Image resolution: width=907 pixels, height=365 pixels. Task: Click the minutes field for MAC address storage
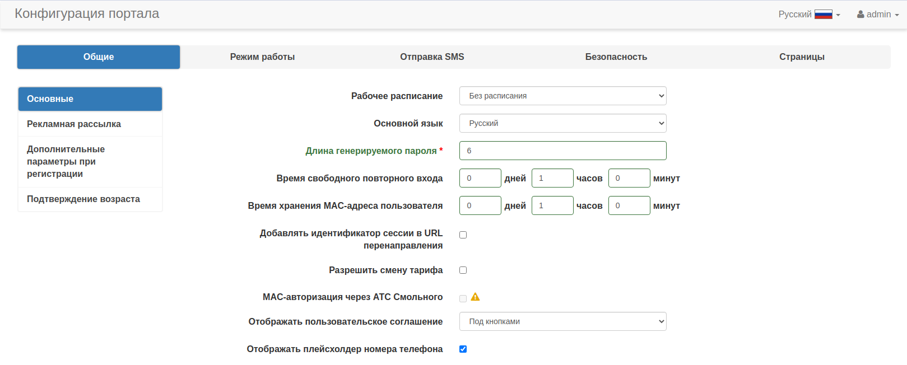click(x=629, y=205)
